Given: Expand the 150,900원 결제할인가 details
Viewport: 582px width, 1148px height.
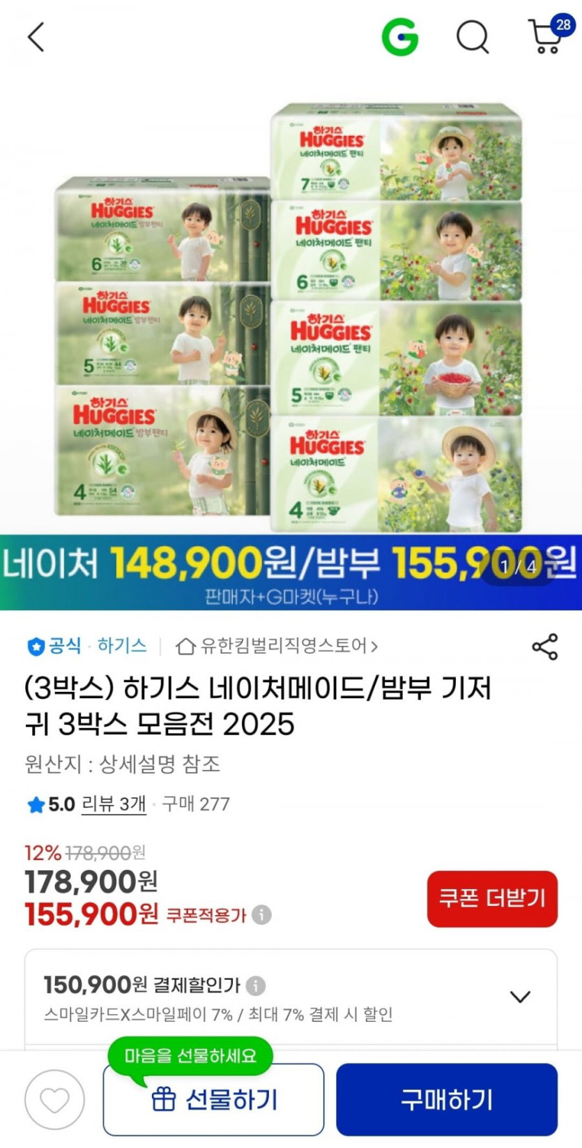Looking at the screenshot, I should pos(520,996).
